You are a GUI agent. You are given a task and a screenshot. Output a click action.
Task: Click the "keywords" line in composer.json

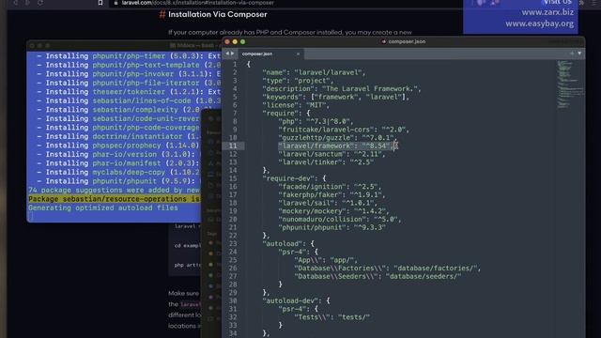pos(336,97)
